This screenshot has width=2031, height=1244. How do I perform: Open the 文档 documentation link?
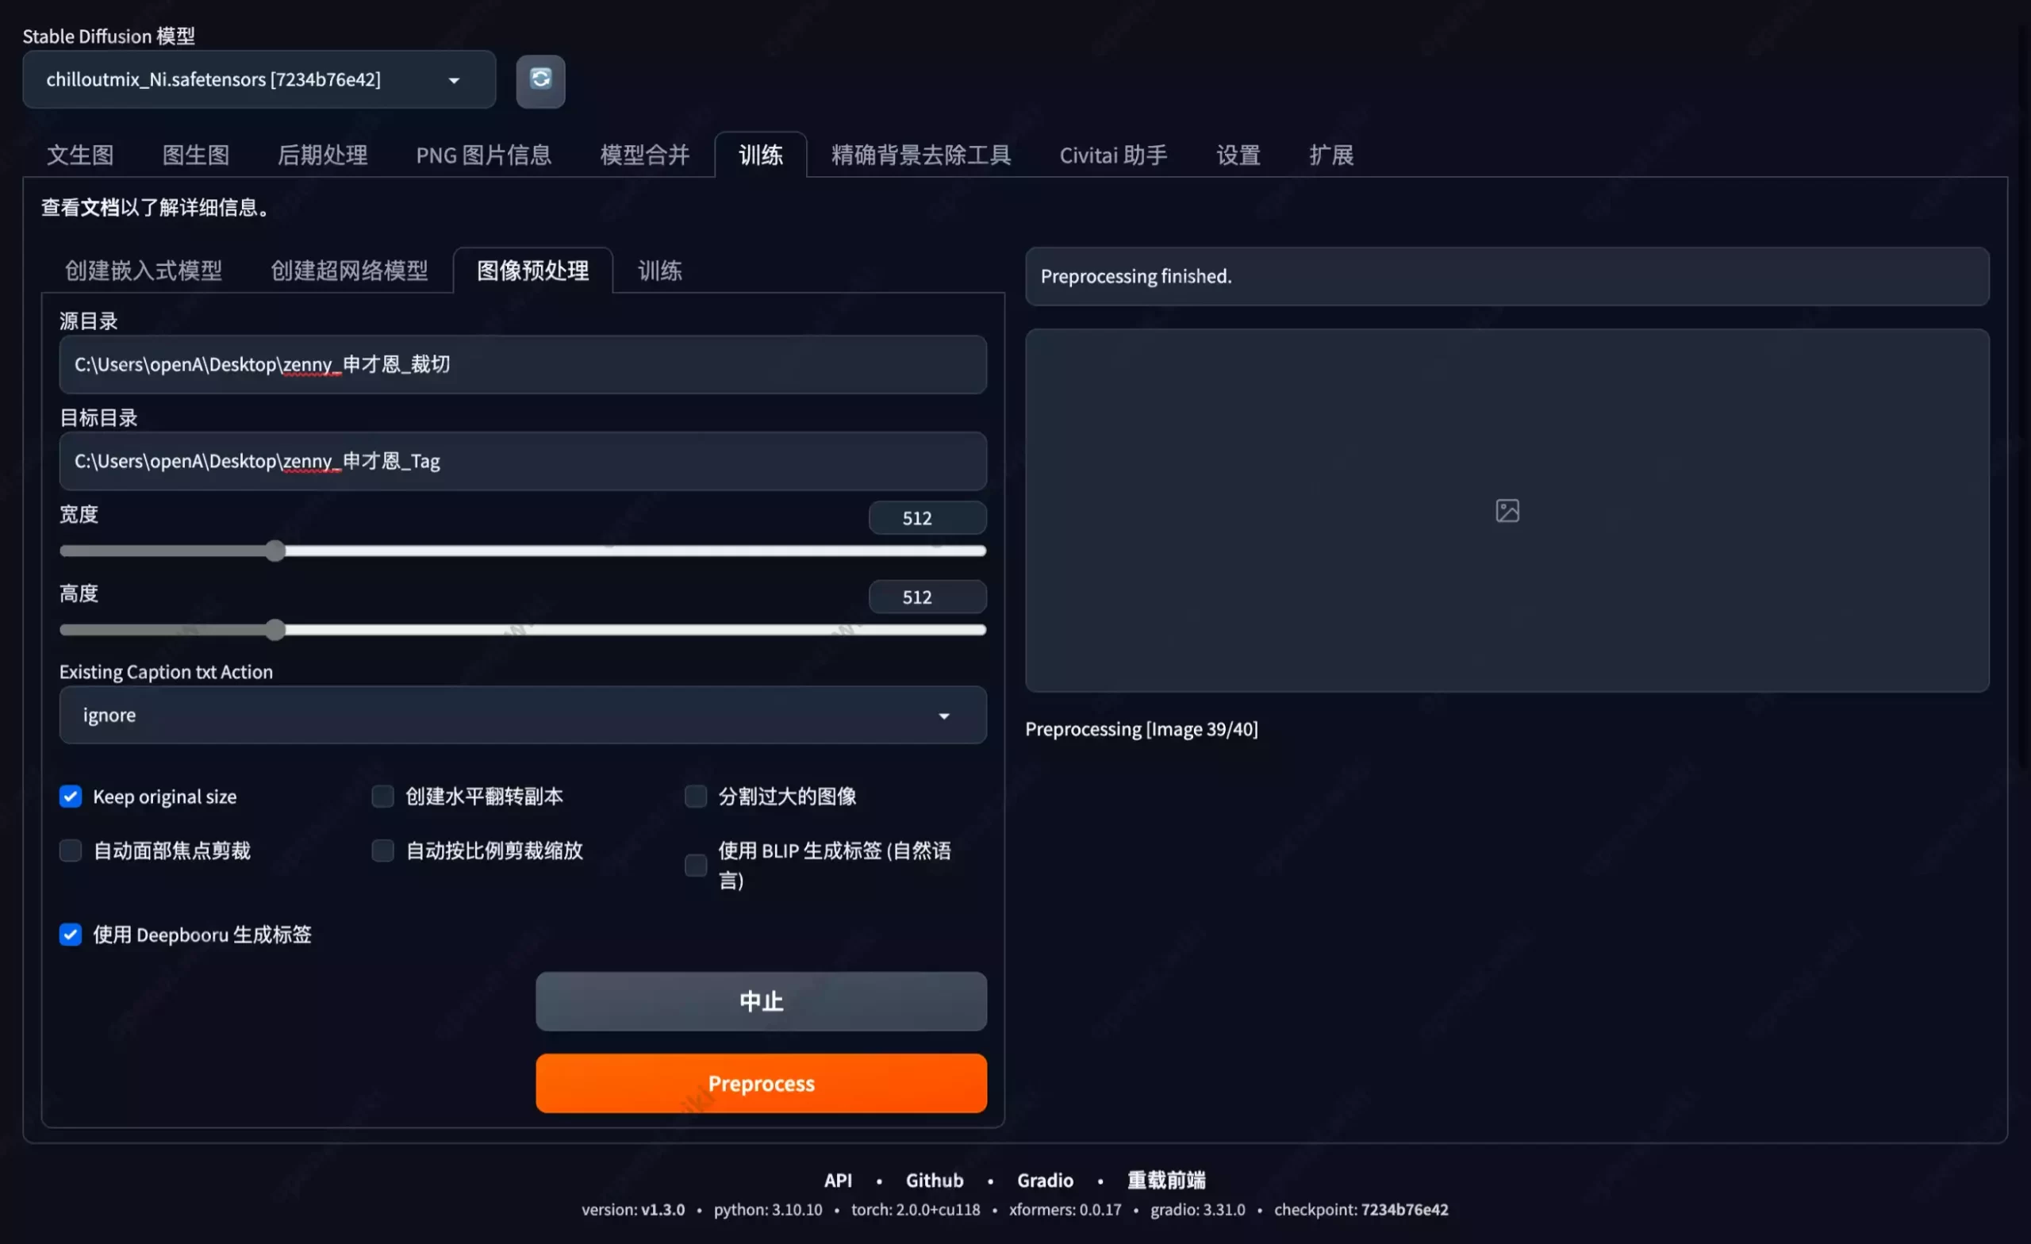(x=100, y=207)
